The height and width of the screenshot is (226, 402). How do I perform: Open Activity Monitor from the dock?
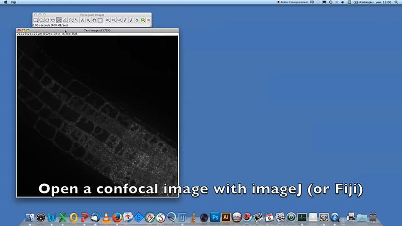(x=302, y=217)
